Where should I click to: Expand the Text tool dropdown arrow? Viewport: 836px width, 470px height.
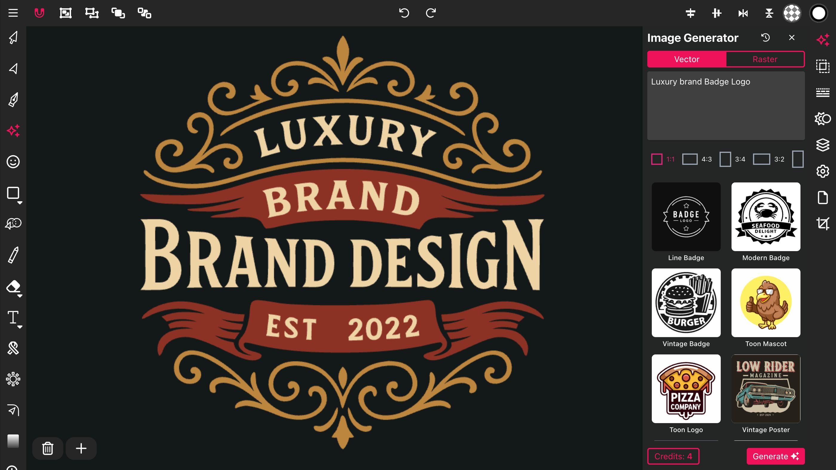tap(20, 327)
